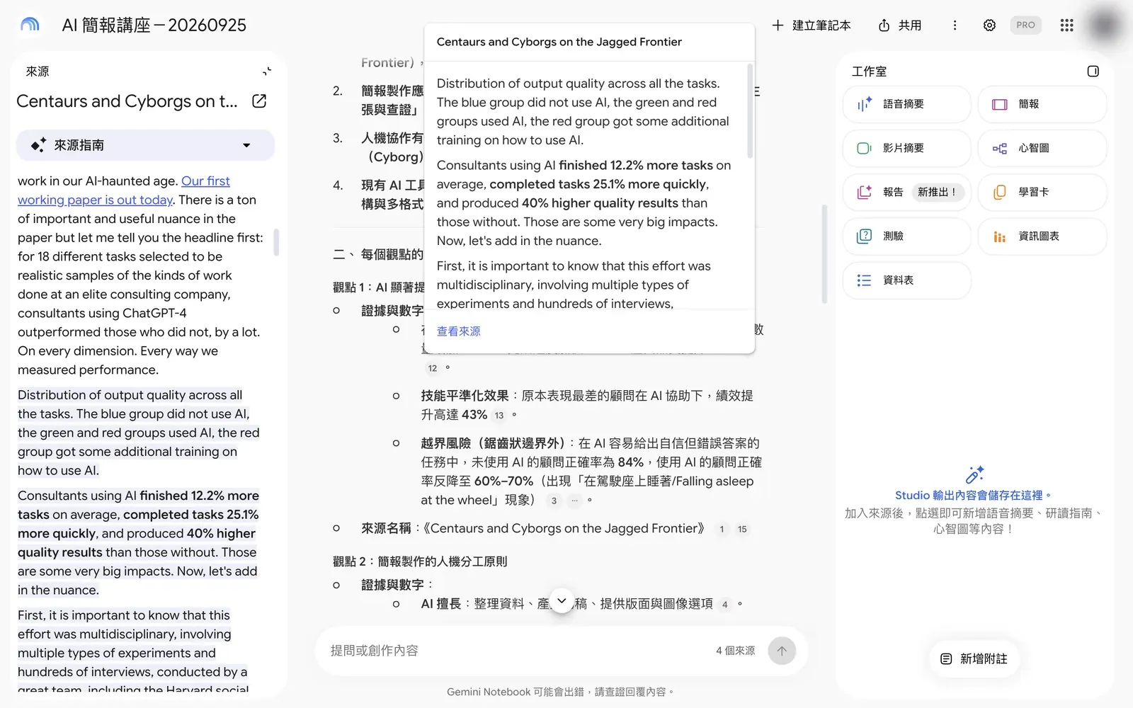Open citation 12 chip

[433, 368]
